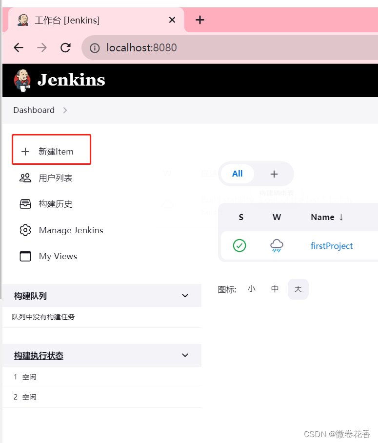Set icon size to 小 (small)
378x443 pixels.
click(252, 289)
